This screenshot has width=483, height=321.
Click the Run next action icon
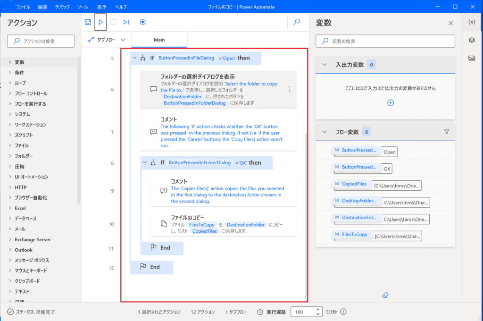point(126,22)
